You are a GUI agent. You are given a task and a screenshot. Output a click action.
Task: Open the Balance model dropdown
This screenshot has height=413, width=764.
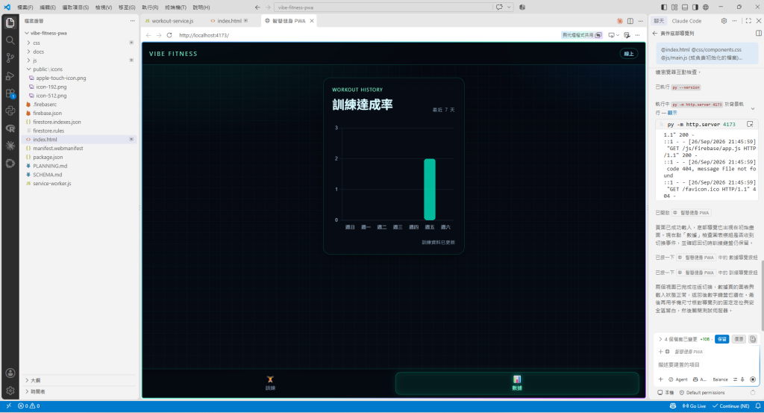pos(720,379)
